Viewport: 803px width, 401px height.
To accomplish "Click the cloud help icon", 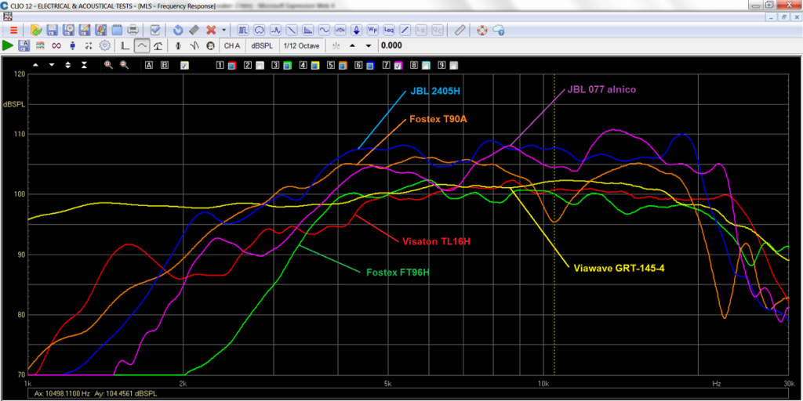I will tap(498, 30).
